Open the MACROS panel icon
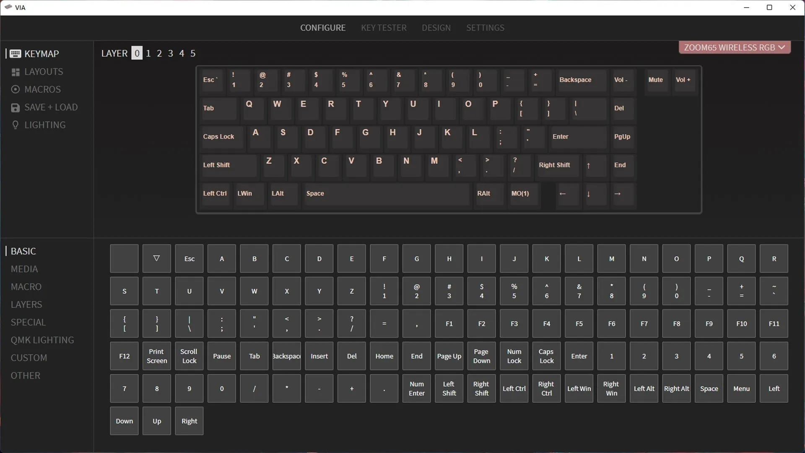 coord(15,89)
